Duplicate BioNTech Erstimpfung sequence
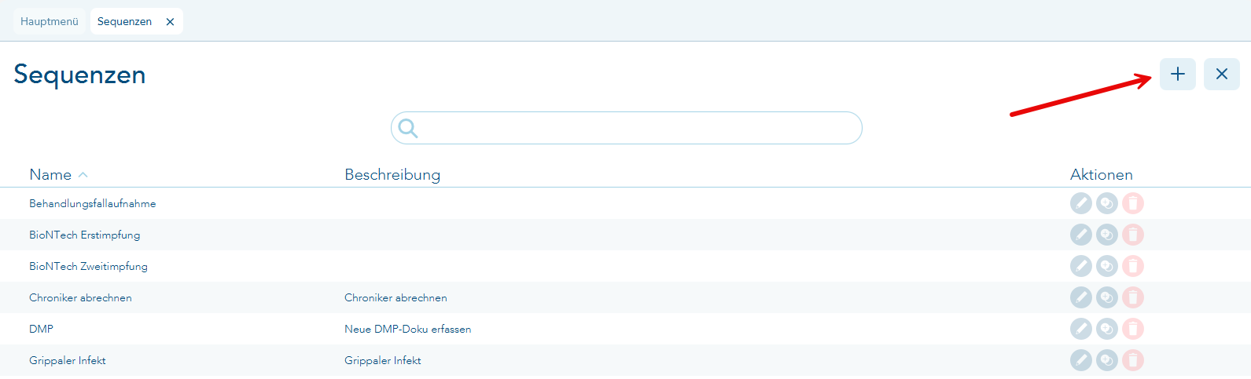Image resolution: width=1251 pixels, height=379 pixels. 1107,235
